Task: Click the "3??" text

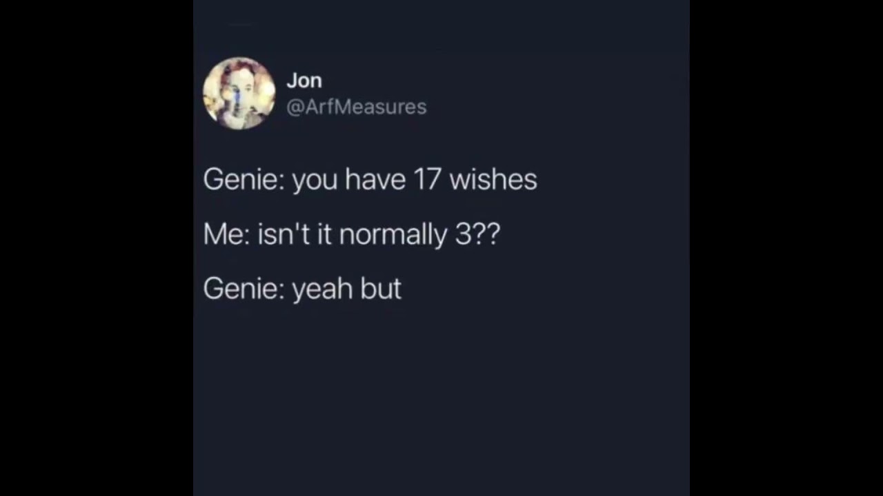Action: (477, 234)
